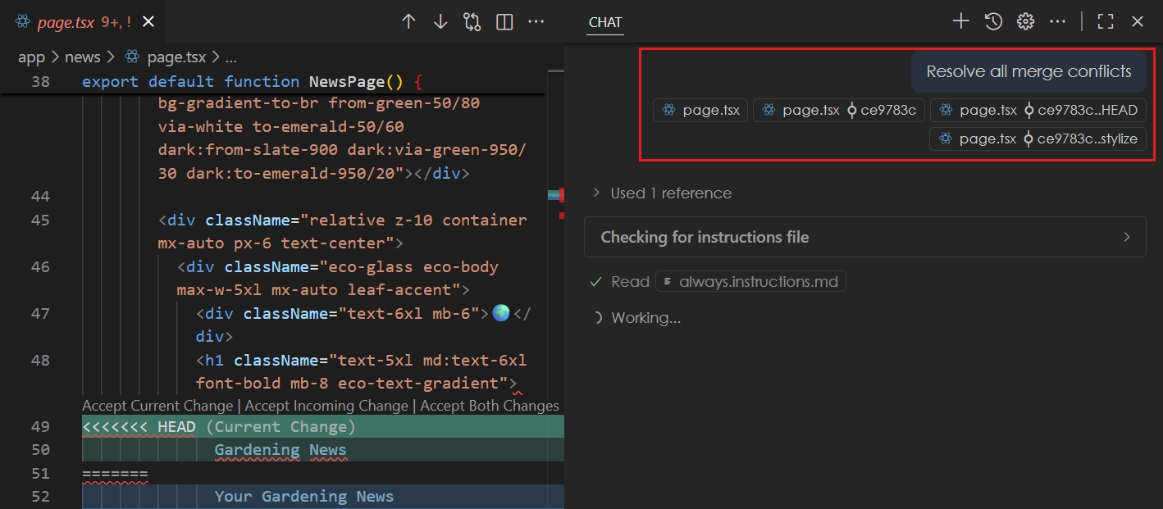
Task: Click Accept Current Change link
Action: (157, 406)
